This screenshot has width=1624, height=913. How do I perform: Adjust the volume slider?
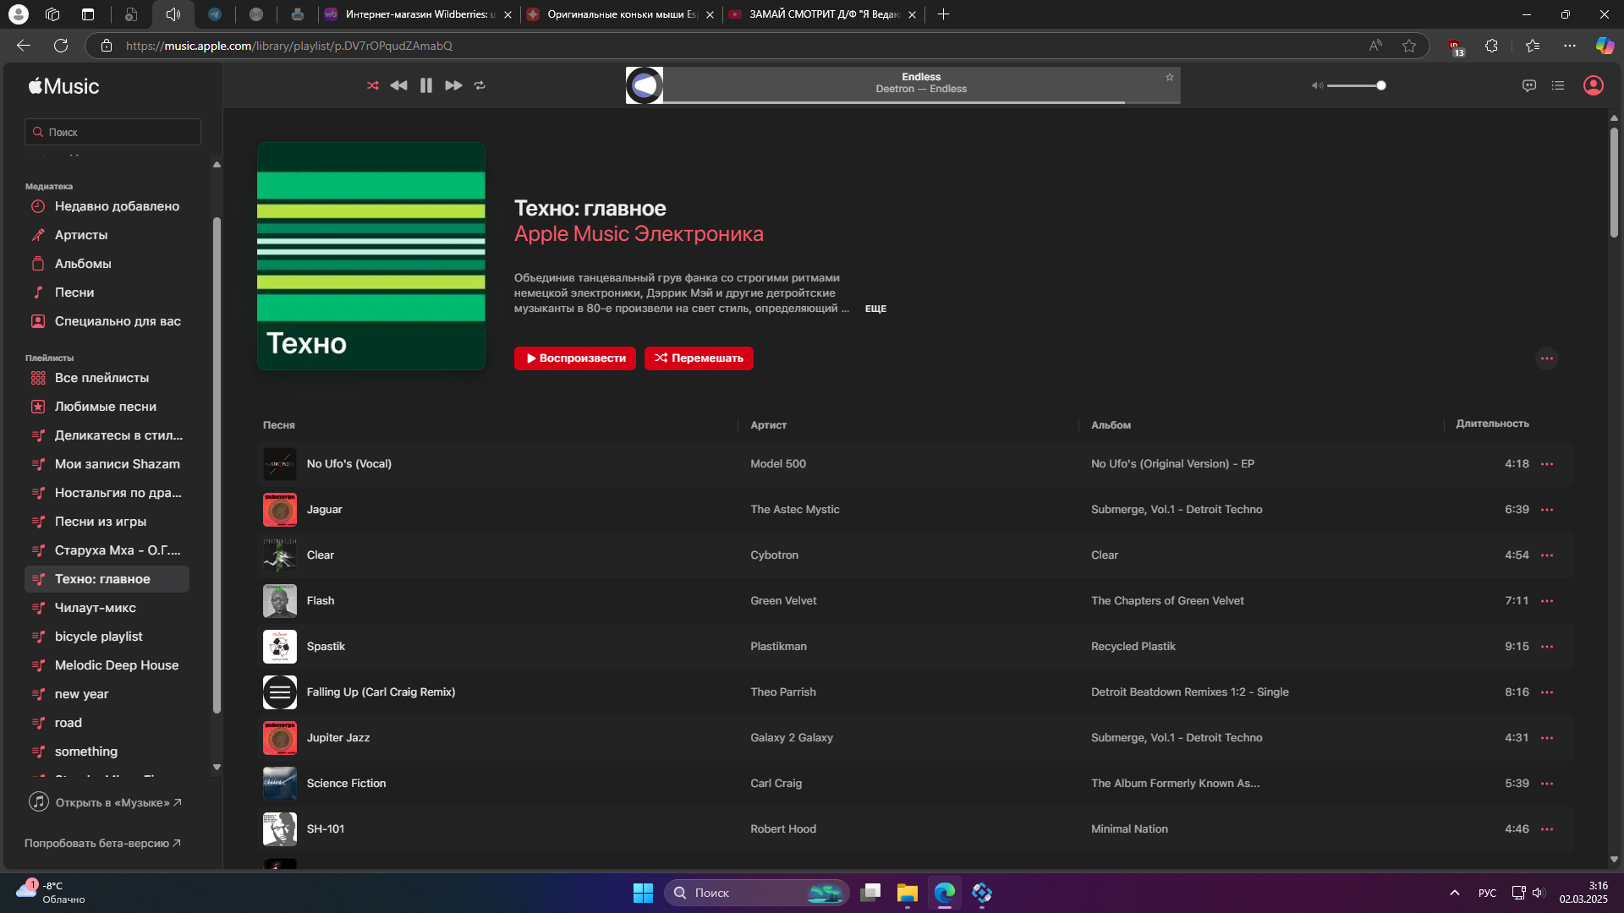(x=1354, y=85)
